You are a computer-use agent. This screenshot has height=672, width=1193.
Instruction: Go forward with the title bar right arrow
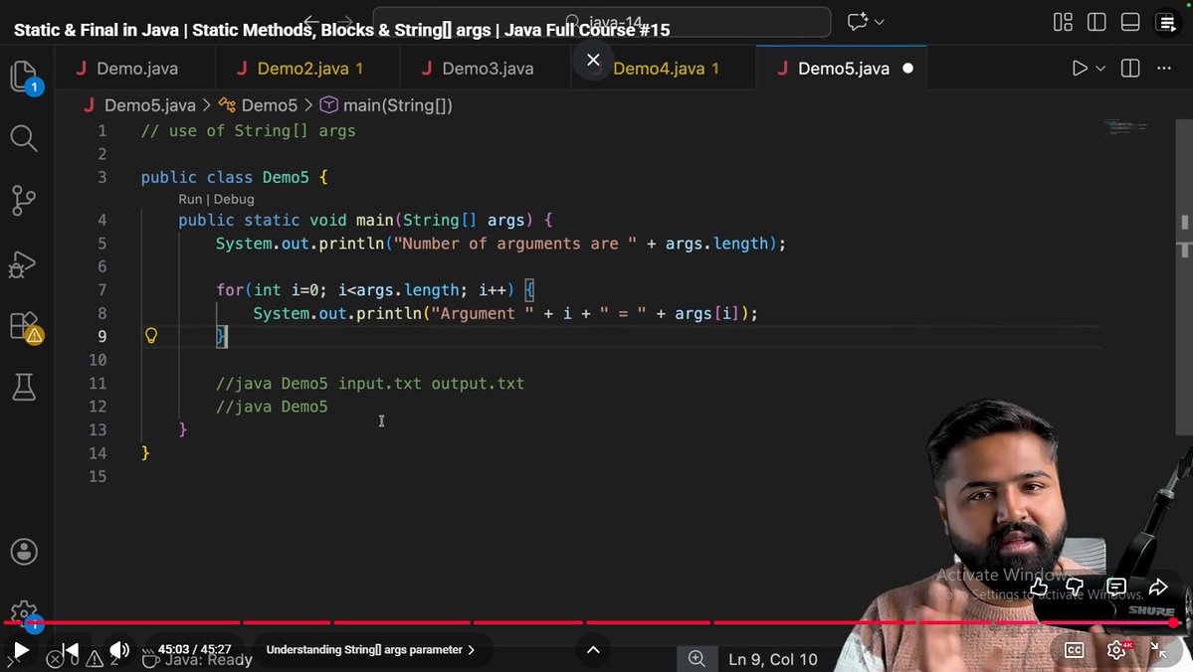click(x=345, y=21)
